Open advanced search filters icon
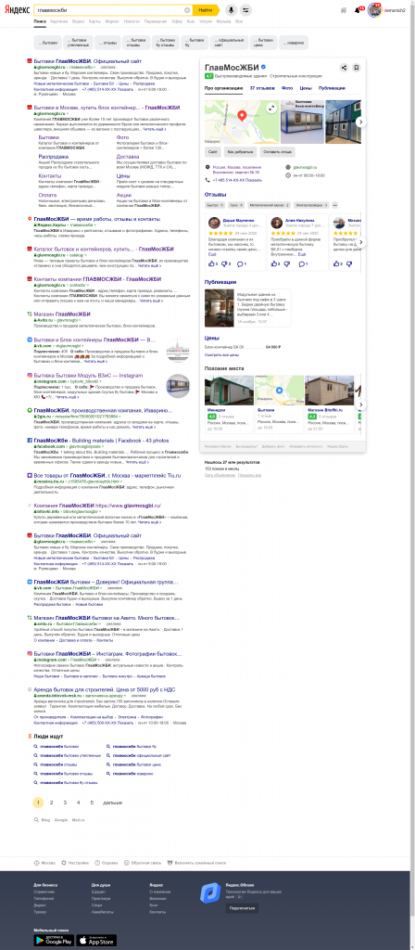The width and height of the screenshot is (415, 950). point(245,9)
